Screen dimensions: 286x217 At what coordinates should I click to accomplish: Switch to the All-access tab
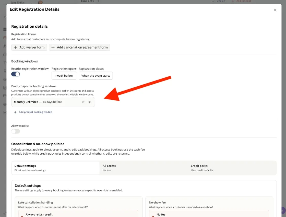pos(144,168)
